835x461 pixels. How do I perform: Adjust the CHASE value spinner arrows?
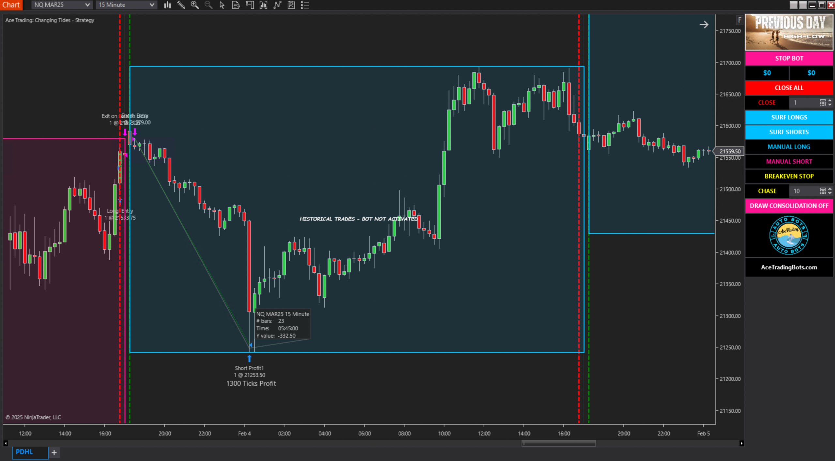830,191
